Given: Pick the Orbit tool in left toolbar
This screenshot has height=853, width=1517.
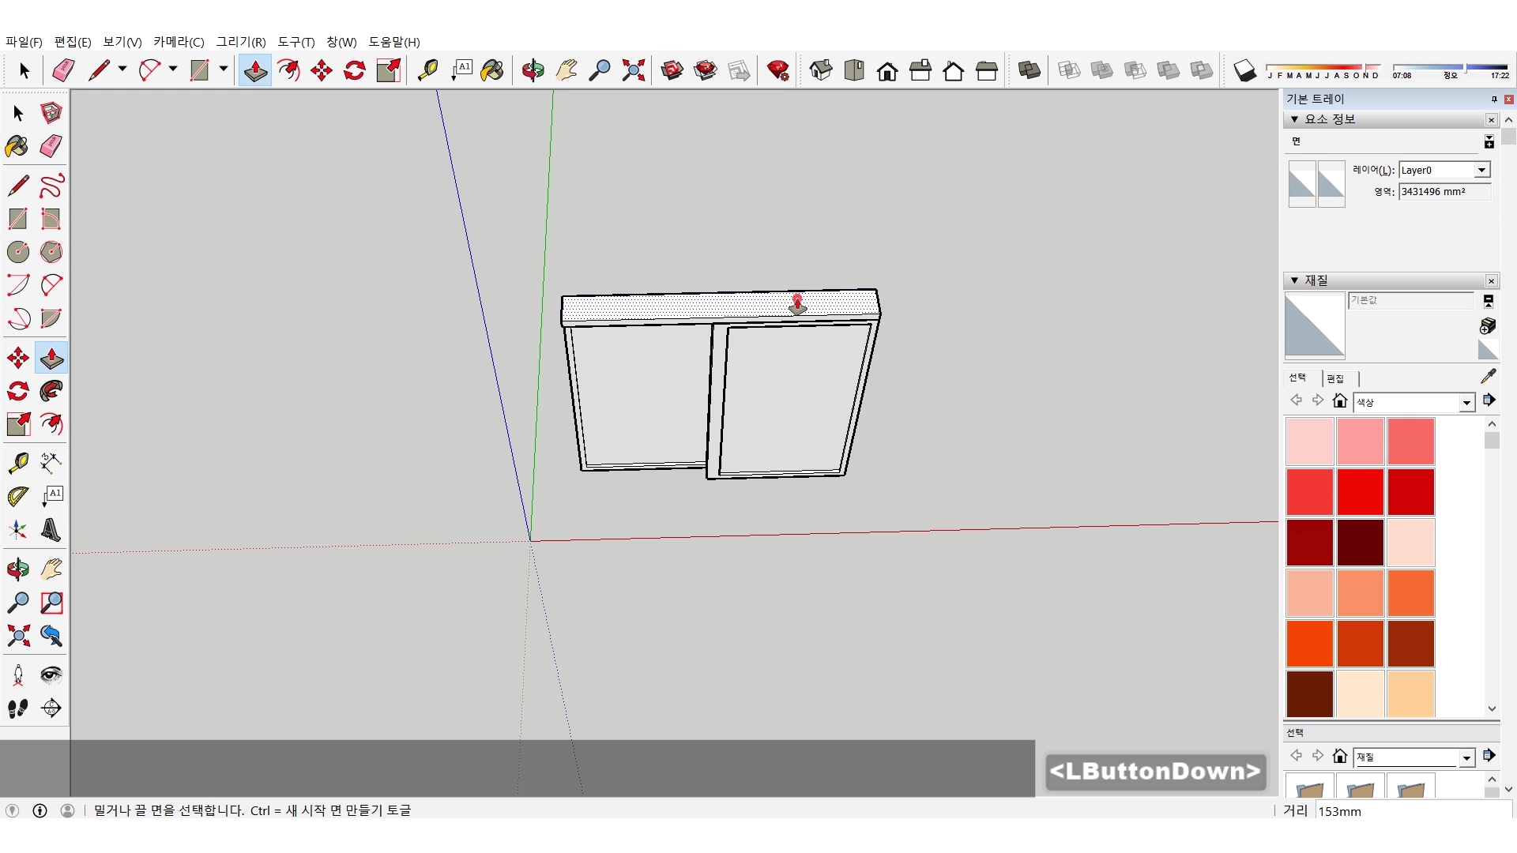Looking at the screenshot, I should click(17, 569).
